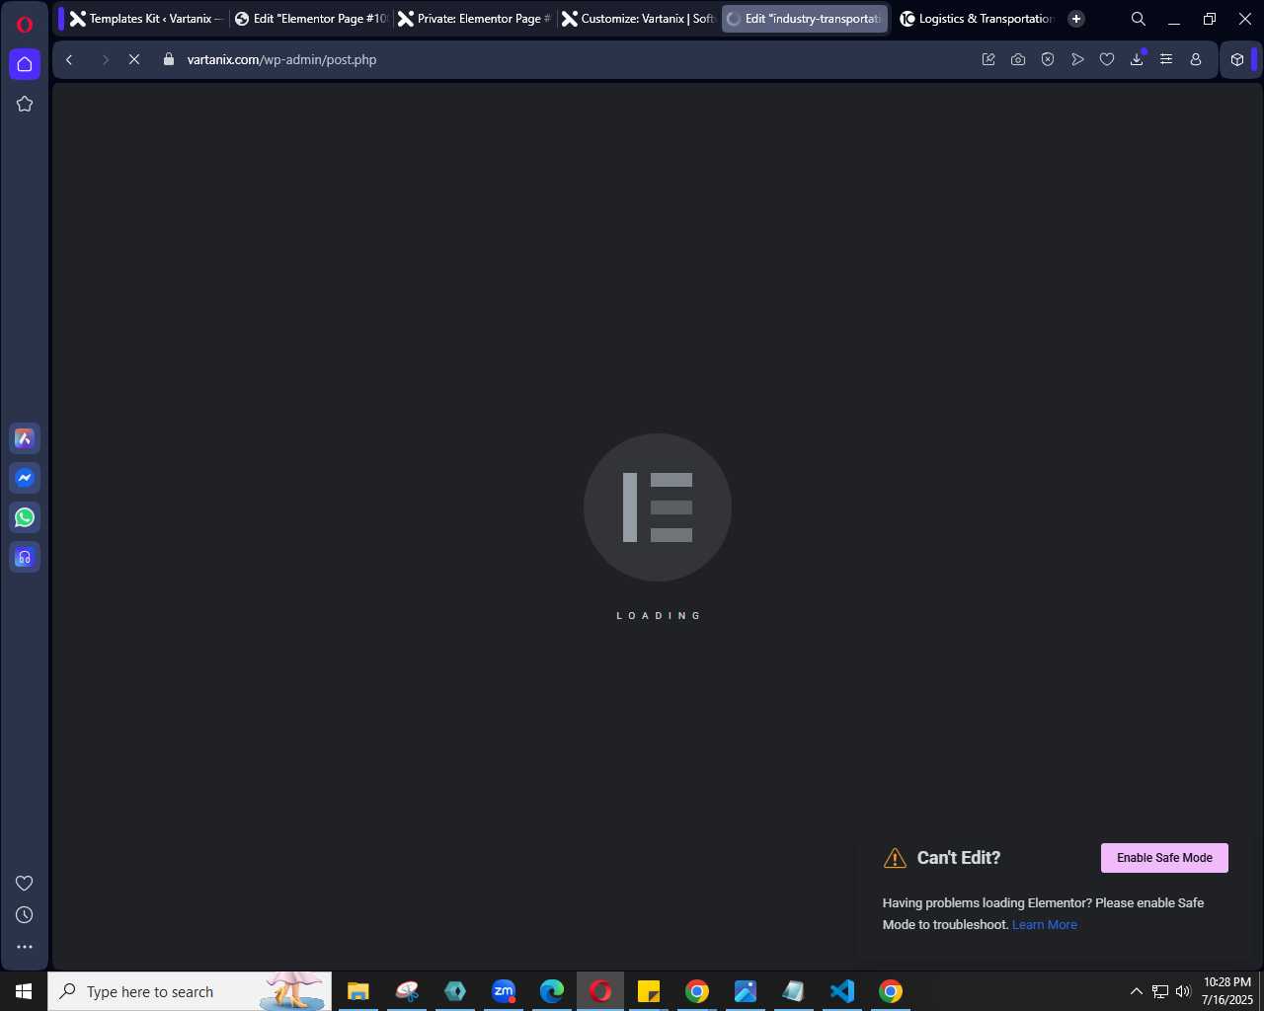Screen dimensions: 1264x1011
Task: Switch to Customize: Vartanix tab
Action: (x=639, y=19)
